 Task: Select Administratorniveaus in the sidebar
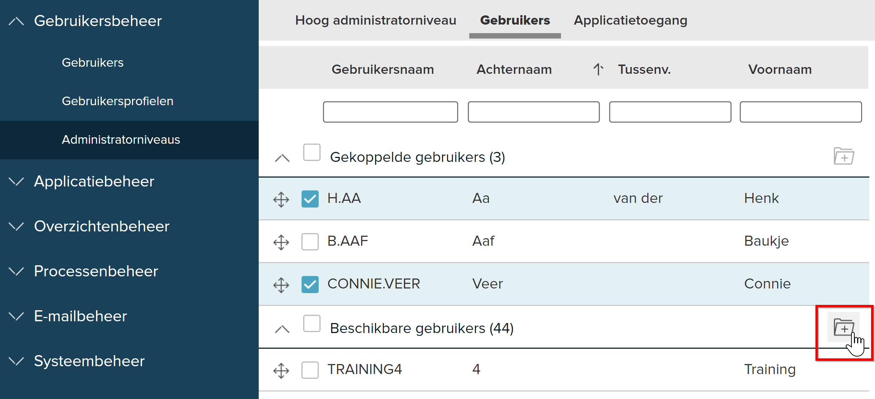[121, 139]
